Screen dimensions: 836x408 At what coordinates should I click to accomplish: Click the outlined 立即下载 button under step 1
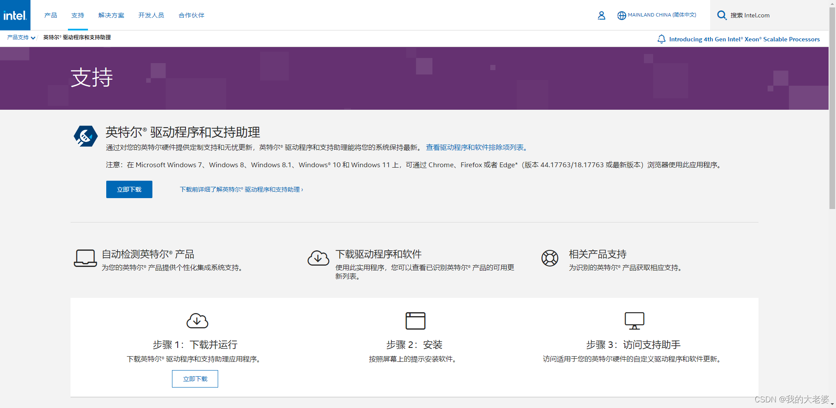click(195, 379)
